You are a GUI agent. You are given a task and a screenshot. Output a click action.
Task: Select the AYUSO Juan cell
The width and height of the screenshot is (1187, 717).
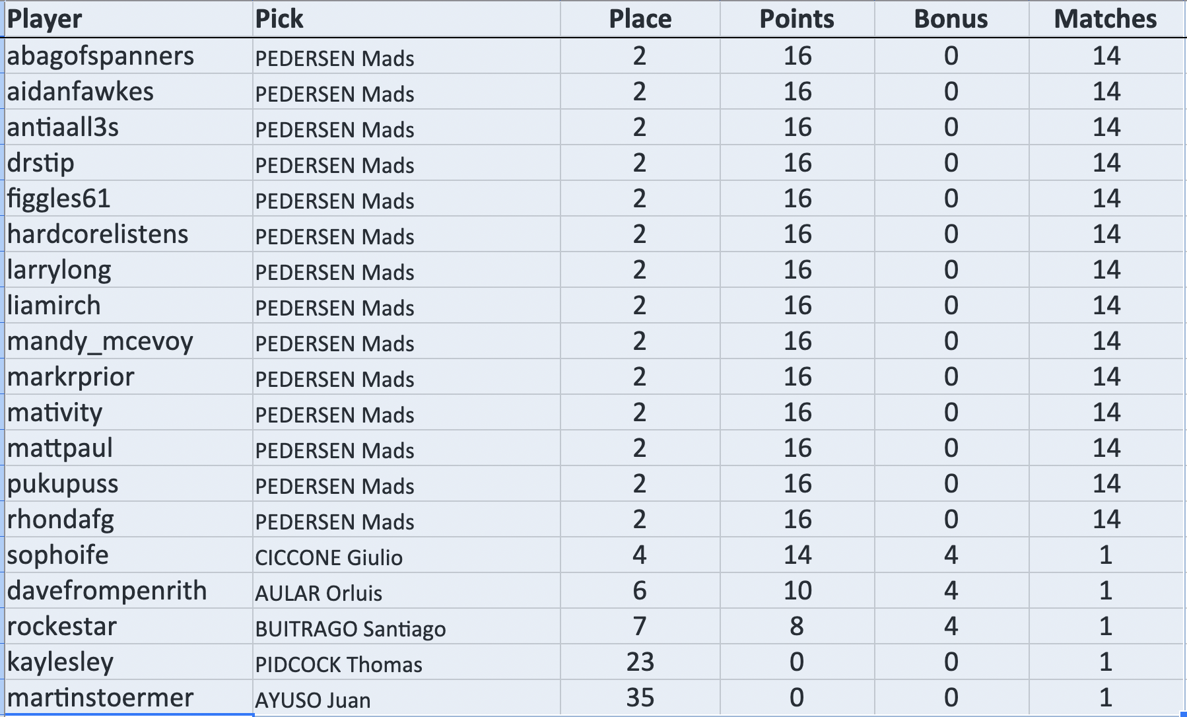point(313,700)
